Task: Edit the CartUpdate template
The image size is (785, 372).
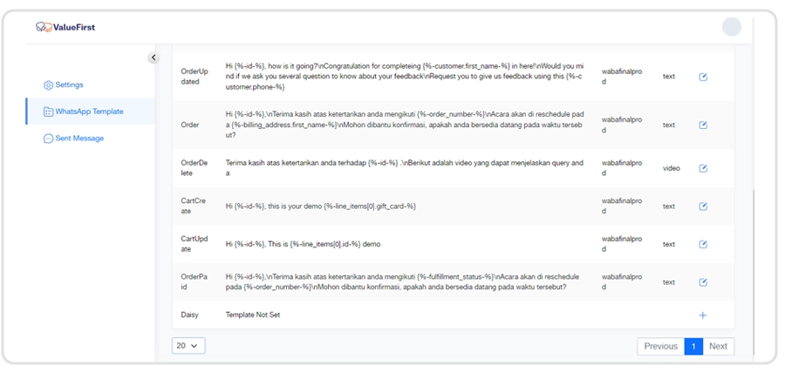Action: [x=703, y=244]
